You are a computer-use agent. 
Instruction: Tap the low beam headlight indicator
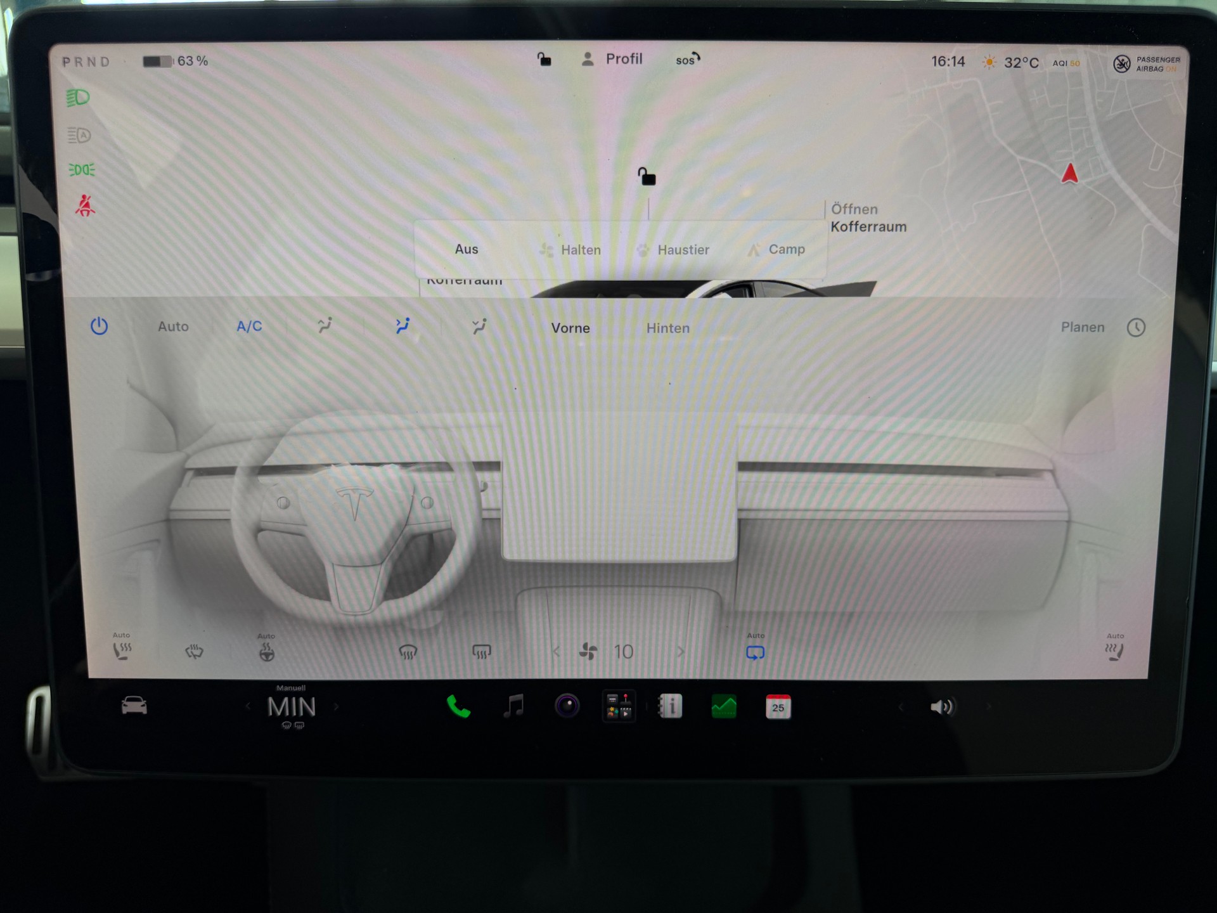(x=79, y=98)
